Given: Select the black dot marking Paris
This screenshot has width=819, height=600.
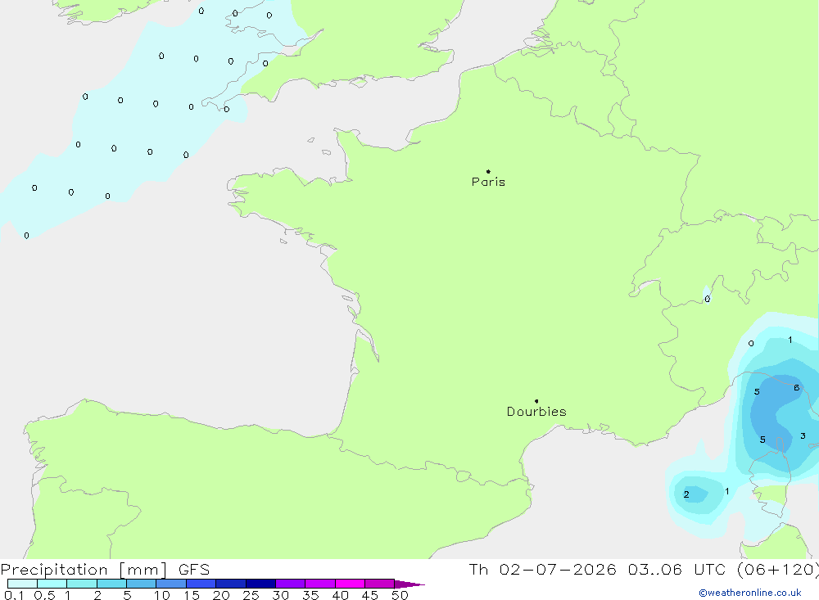Looking at the screenshot, I should tap(488, 171).
